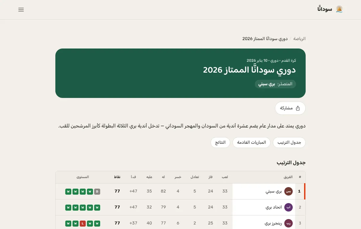Click the 24 wins of بري سيتي
The height and width of the screenshot is (229, 361).
(x=211, y=191)
